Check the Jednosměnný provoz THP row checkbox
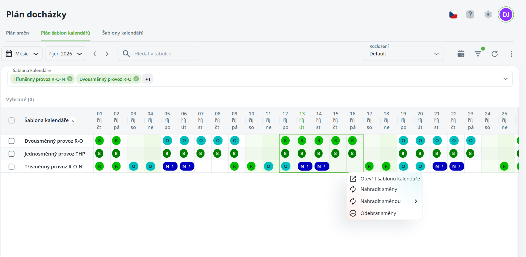Screen dimensions: 526x257 coord(12,154)
